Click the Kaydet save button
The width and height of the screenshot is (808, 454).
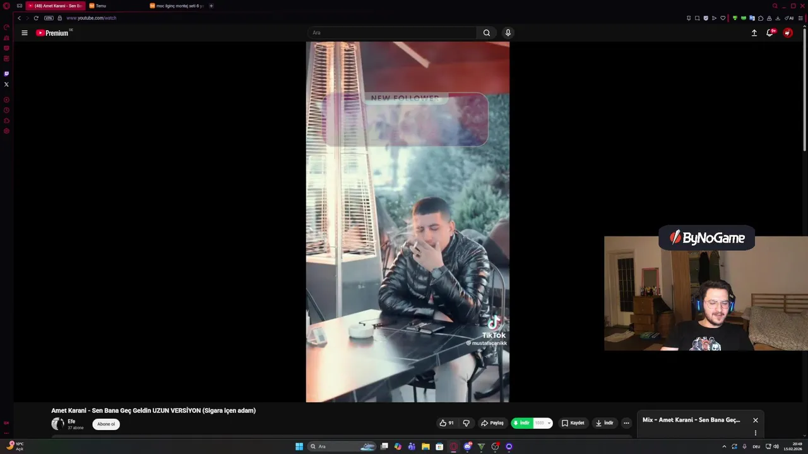573,423
